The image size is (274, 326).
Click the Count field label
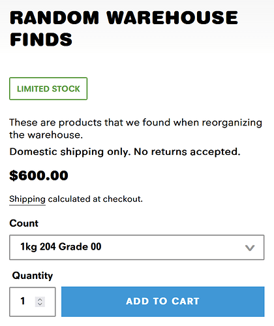coord(24,223)
